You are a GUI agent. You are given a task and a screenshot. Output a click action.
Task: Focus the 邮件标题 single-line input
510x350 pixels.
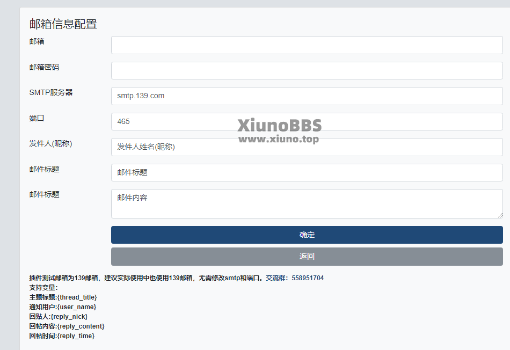click(x=307, y=172)
